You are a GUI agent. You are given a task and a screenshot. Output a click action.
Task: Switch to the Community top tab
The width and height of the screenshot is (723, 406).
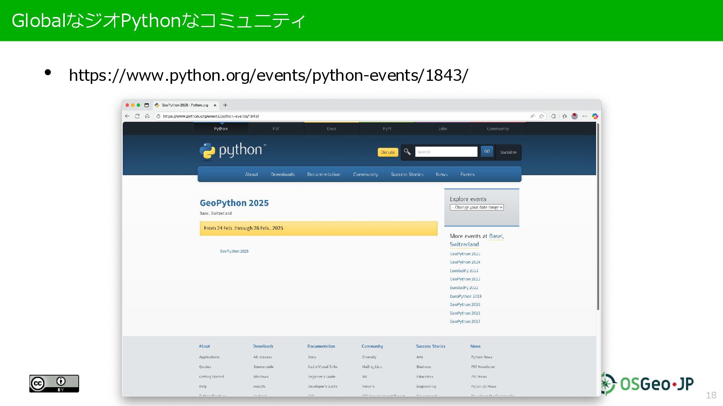tap(498, 129)
